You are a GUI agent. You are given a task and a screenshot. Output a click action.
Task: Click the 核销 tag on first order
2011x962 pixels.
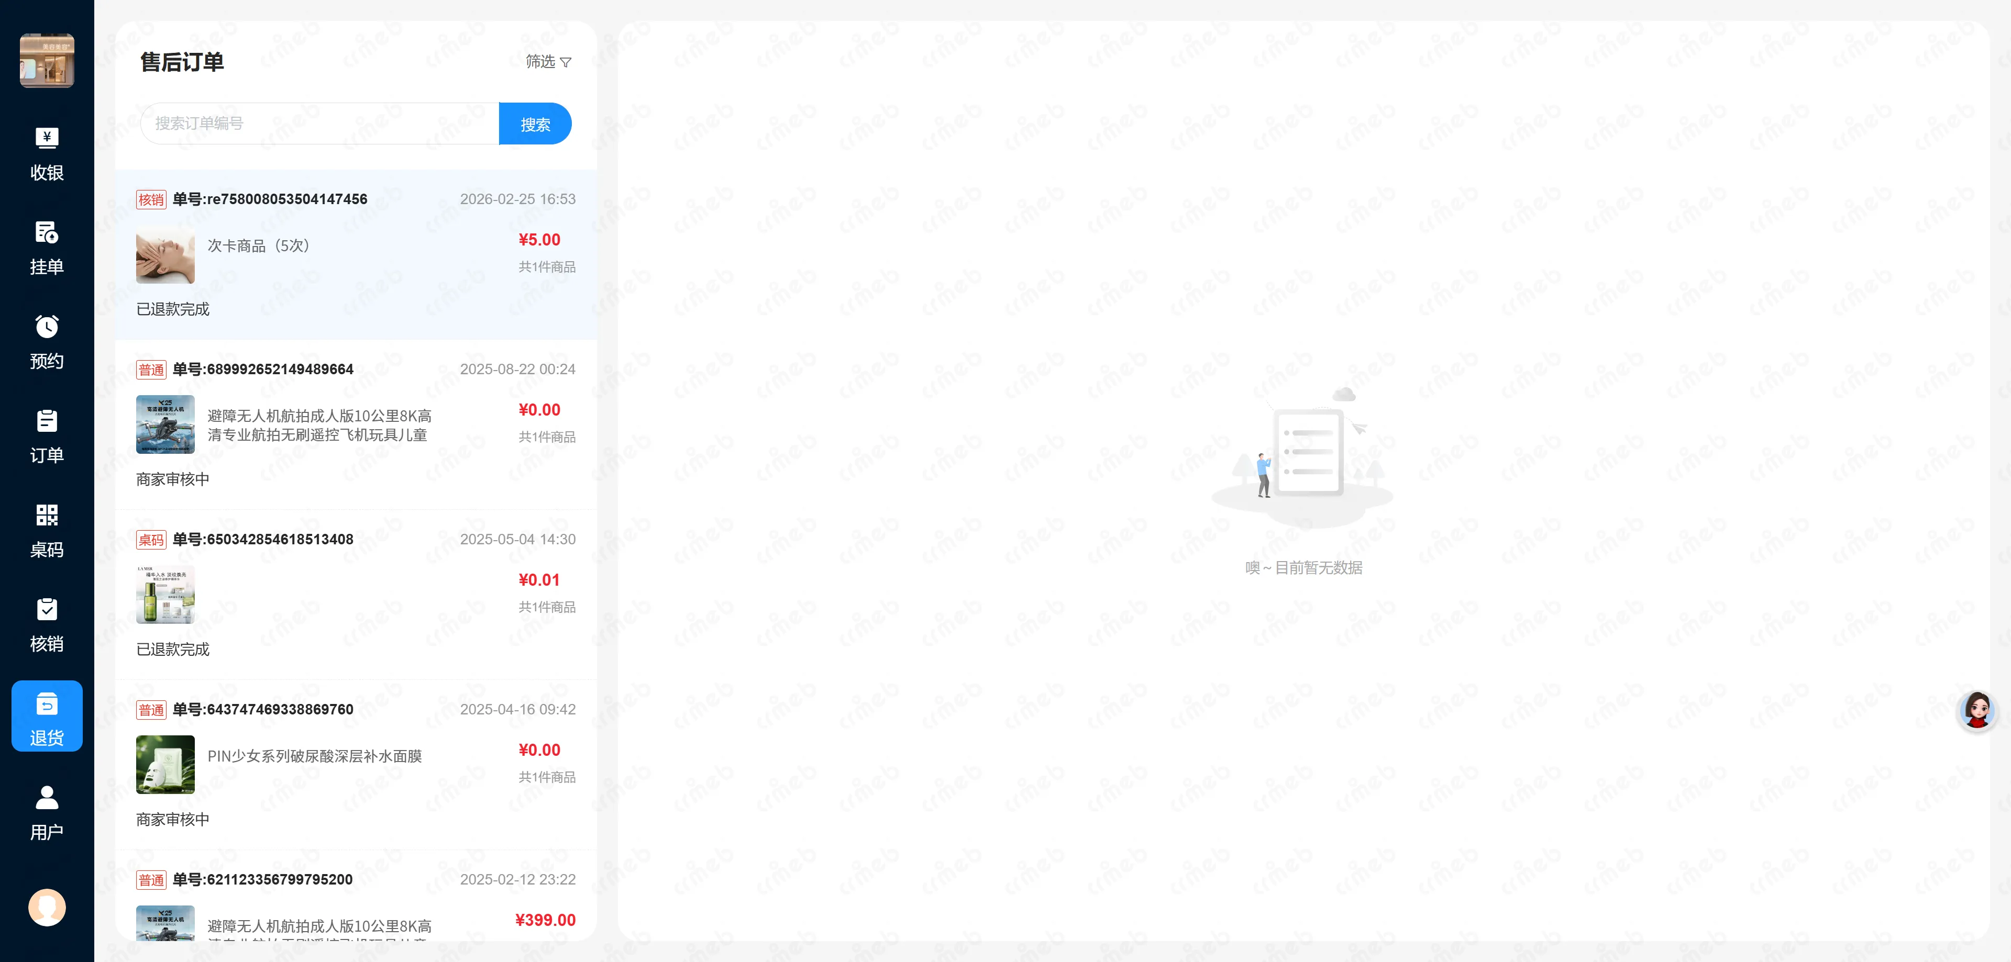(151, 200)
